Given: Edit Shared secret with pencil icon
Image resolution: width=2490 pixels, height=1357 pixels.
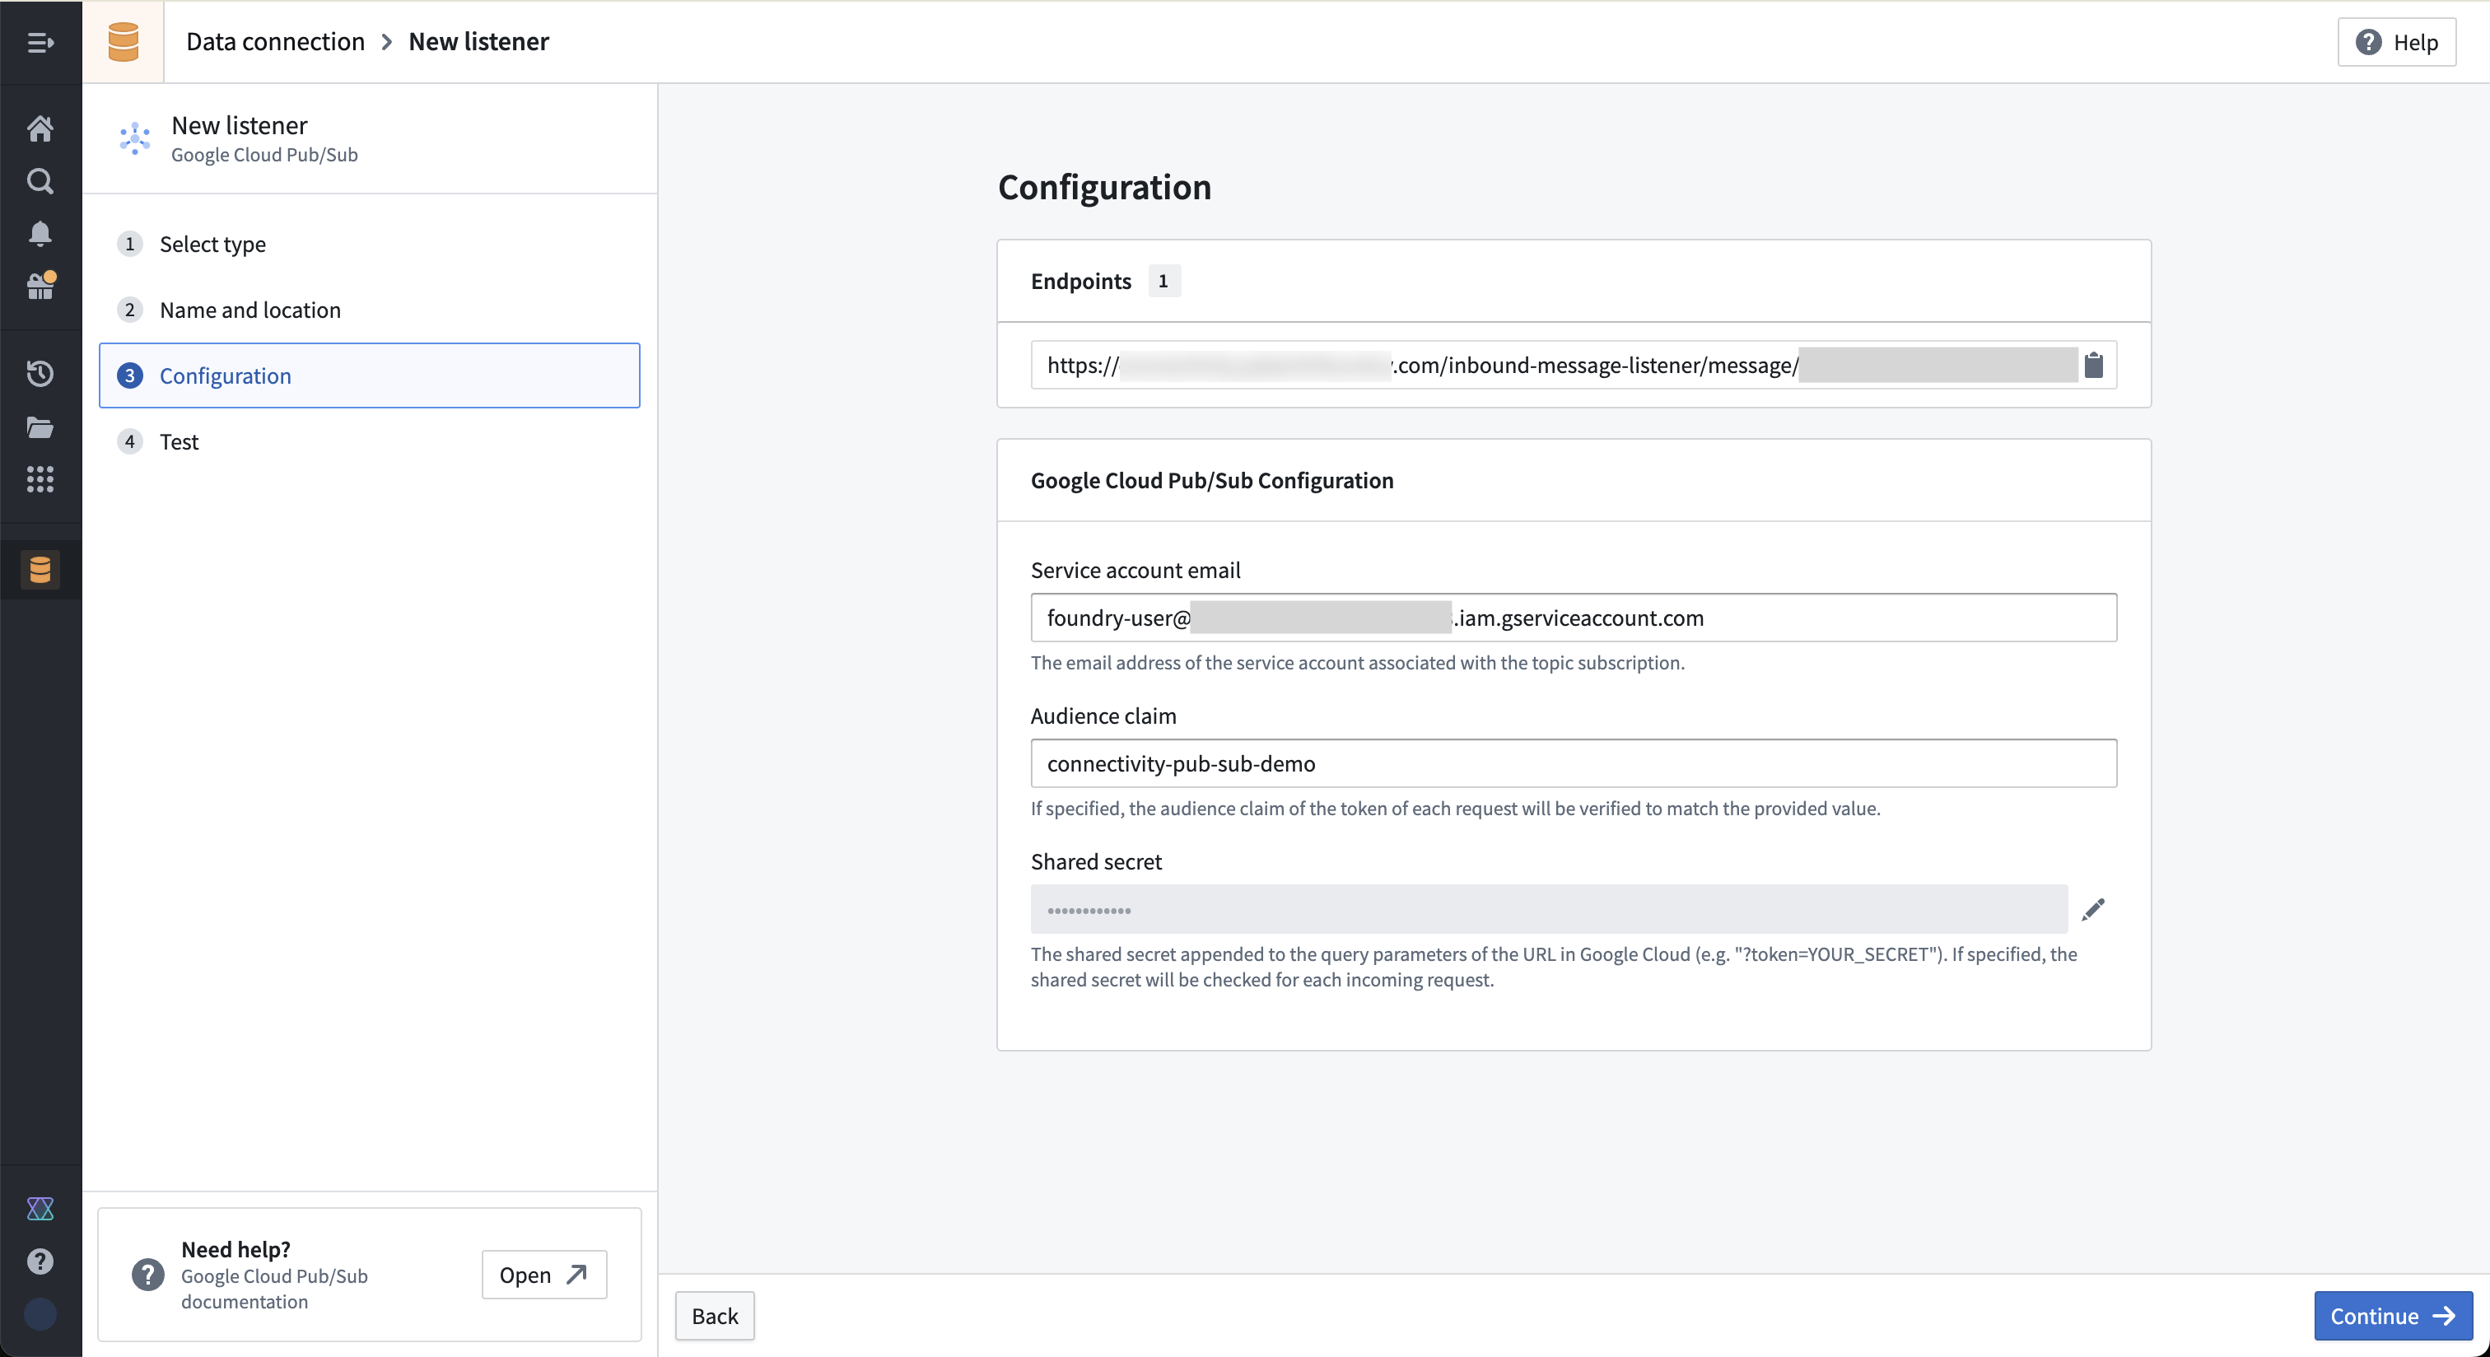Looking at the screenshot, I should [x=2093, y=910].
